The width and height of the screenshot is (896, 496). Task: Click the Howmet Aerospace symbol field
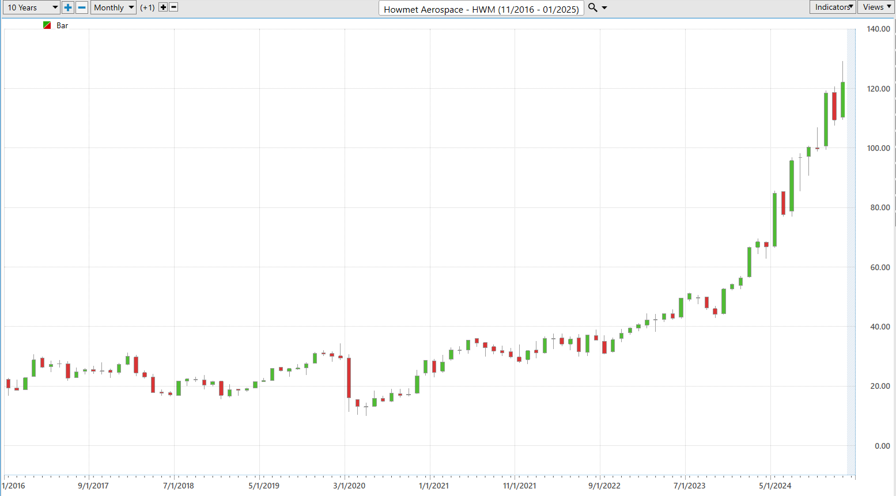tap(481, 9)
